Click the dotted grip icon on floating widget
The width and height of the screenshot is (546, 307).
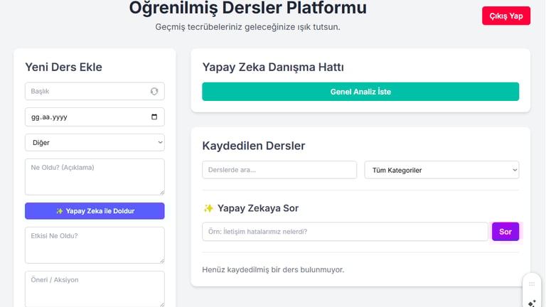coord(532,284)
